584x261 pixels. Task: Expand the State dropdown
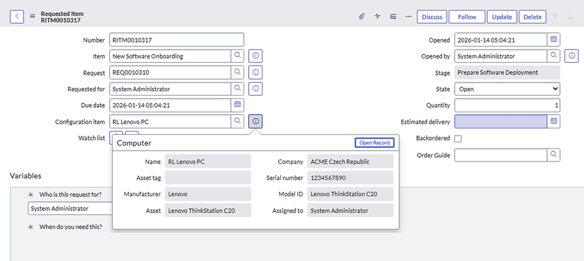pos(507,89)
